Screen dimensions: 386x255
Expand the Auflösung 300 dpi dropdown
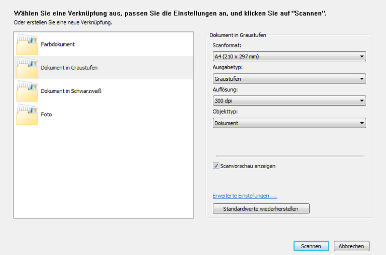tap(289, 101)
